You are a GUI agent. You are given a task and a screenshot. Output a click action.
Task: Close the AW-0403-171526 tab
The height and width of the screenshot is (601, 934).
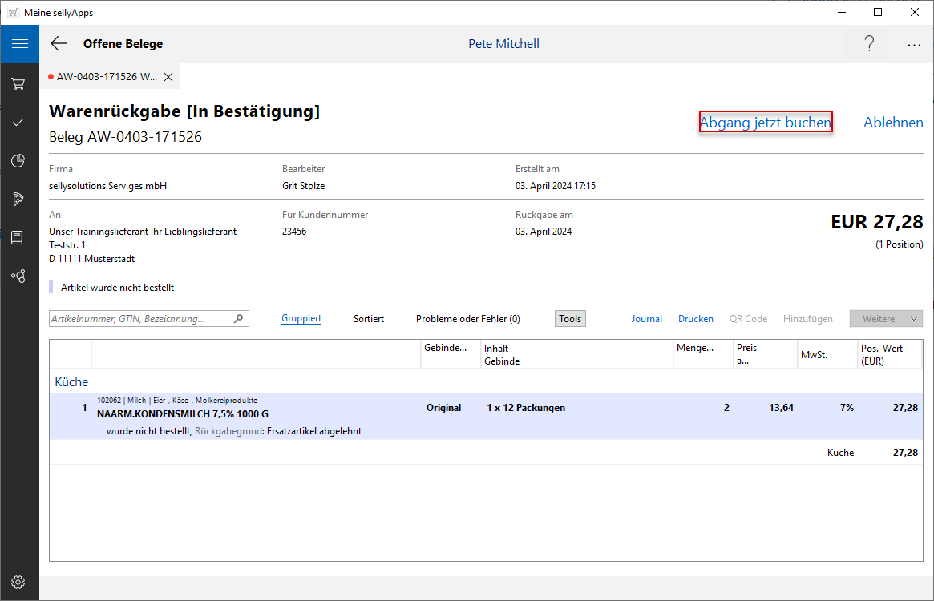click(168, 77)
